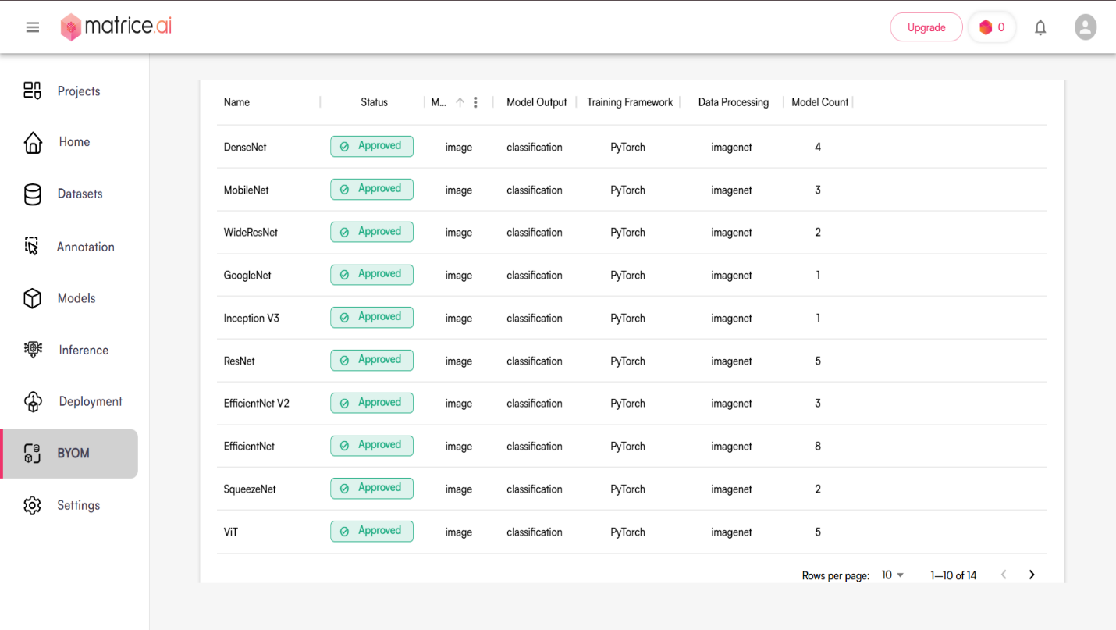Screen dimensions: 1116x630
Task: Click the Approved badge for DenseNet
Action: (371, 146)
